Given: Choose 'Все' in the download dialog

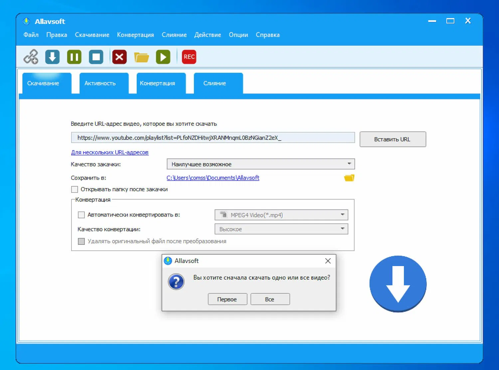Looking at the screenshot, I should tap(270, 299).
